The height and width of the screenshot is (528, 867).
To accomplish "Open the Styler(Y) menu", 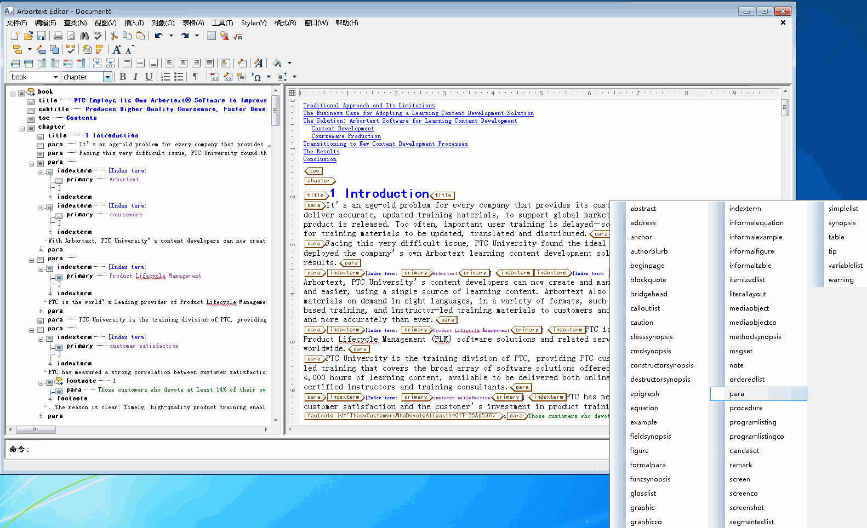I will point(254,22).
